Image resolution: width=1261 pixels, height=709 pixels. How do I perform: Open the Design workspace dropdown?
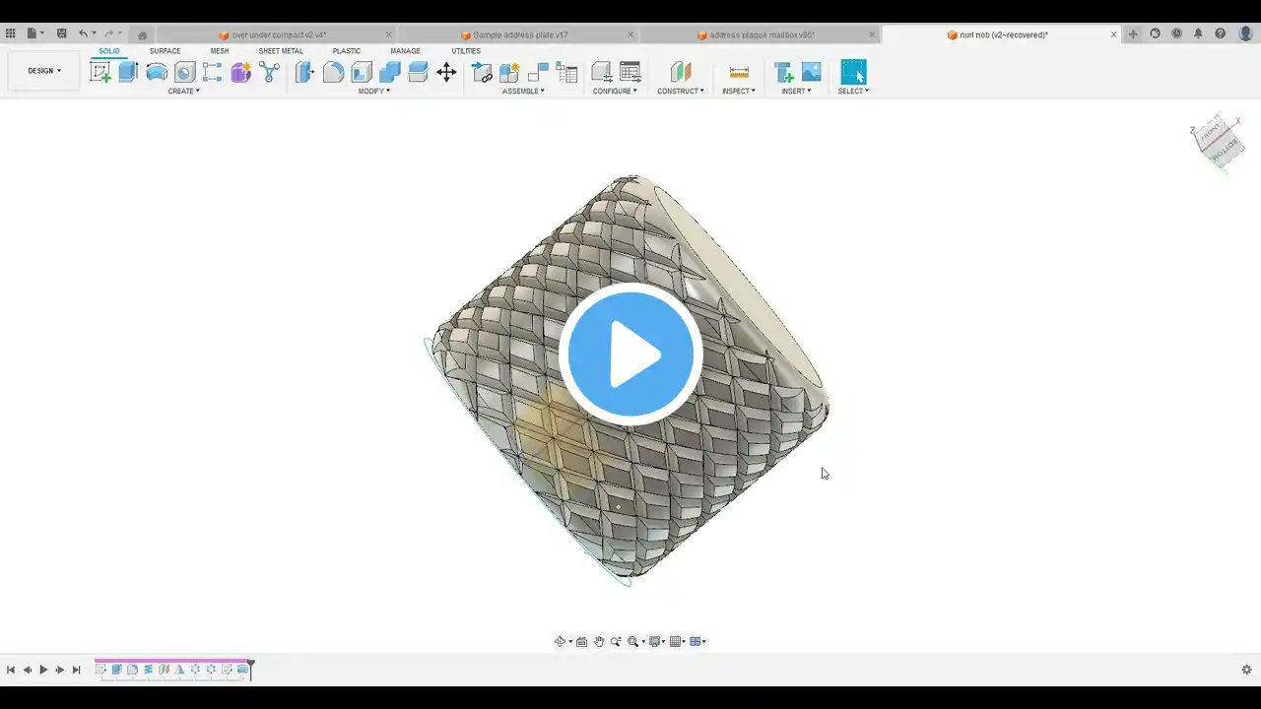44,71
